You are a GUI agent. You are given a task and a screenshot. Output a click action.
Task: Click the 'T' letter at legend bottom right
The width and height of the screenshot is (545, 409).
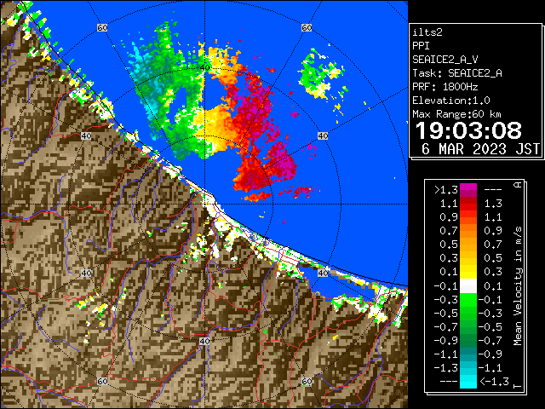pos(518,385)
